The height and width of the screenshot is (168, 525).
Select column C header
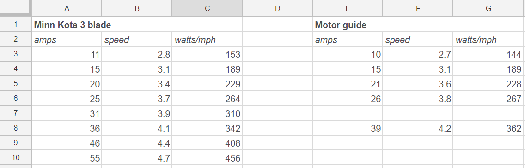tap(207, 9)
